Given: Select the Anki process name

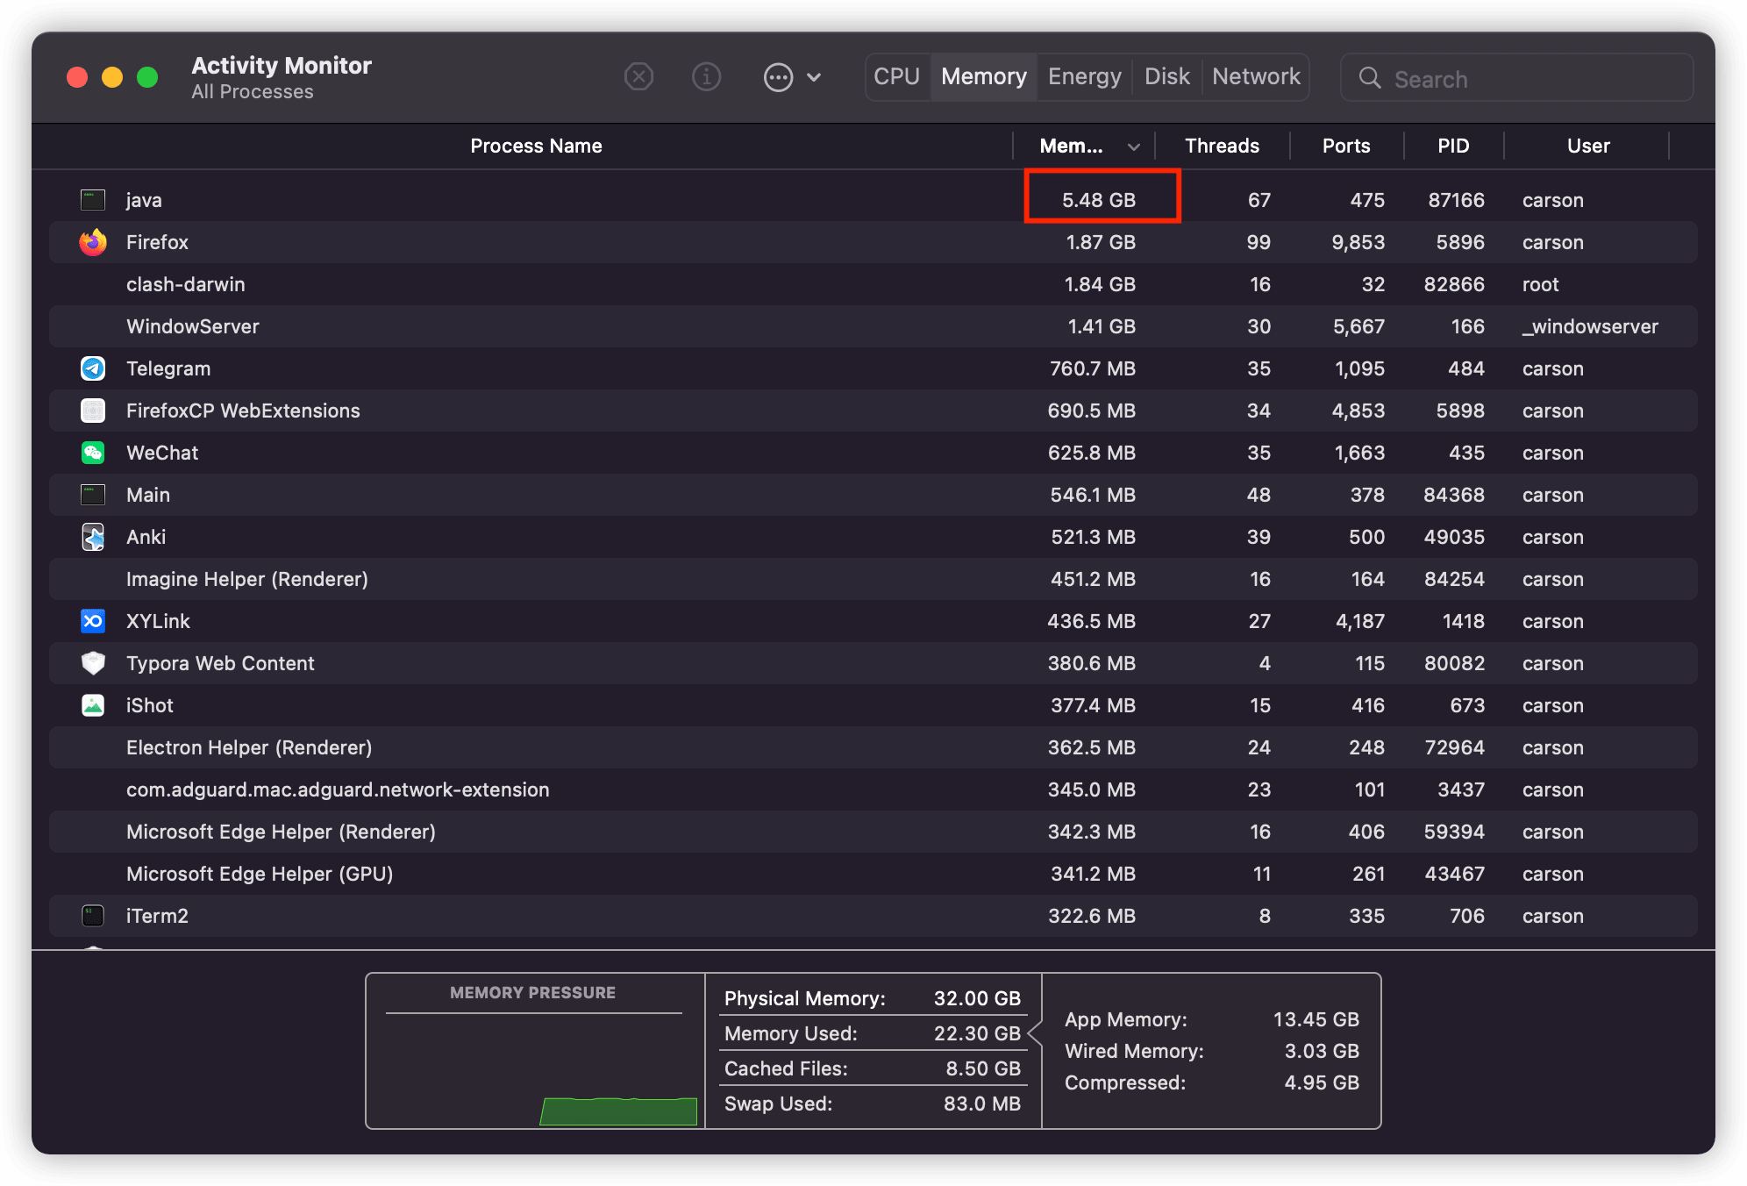Looking at the screenshot, I should [146, 537].
